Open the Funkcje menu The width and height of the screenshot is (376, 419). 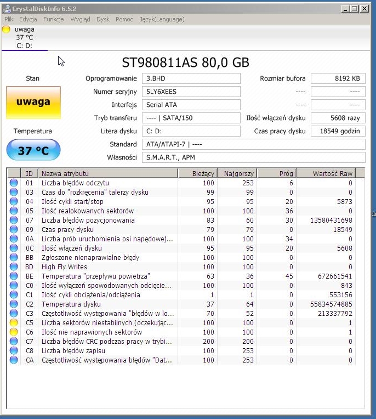coord(53,19)
